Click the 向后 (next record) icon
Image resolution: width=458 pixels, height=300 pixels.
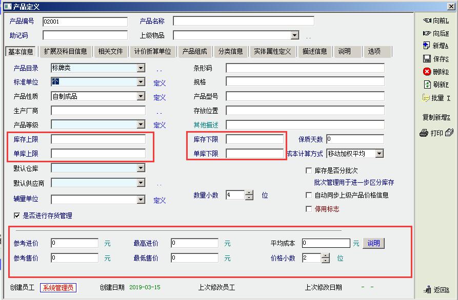pos(427,33)
